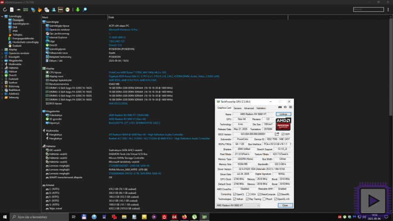Viewport: 393px width, 221px height.
Task: Launch the flame stability test icon
Action: click(x=40, y=10)
